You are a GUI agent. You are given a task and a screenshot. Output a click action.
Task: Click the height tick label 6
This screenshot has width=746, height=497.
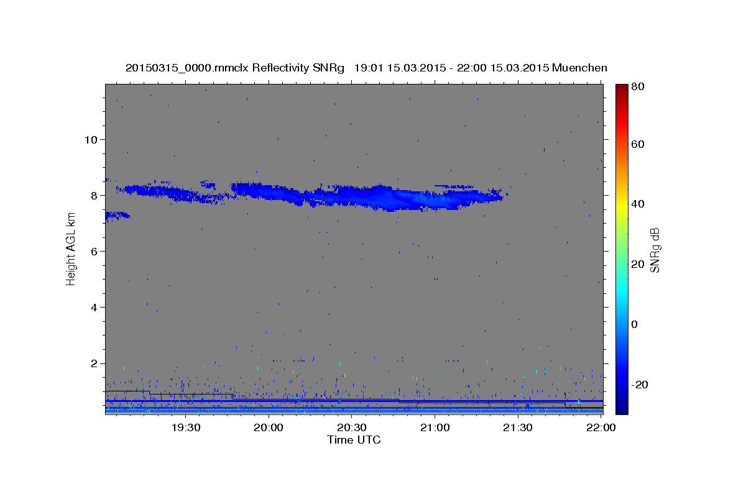click(x=93, y=251)
